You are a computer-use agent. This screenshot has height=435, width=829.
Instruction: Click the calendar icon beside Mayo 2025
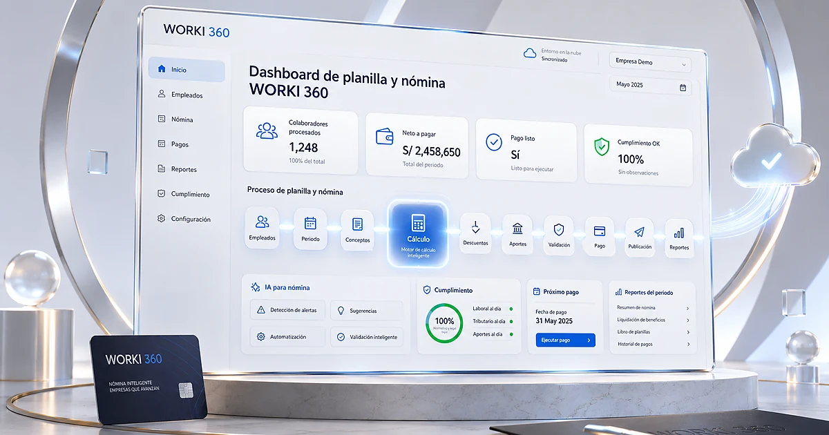(x=683, y=87)
